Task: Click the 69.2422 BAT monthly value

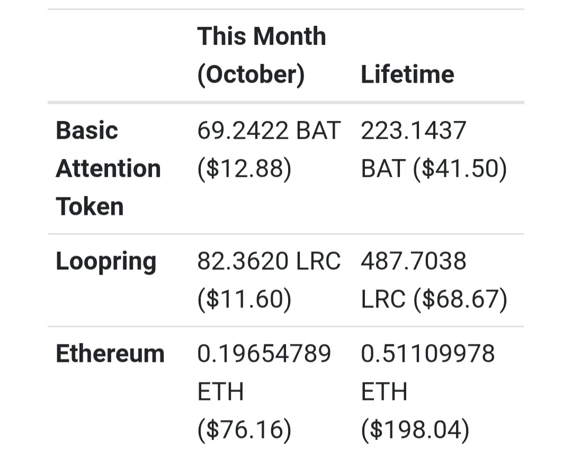Action: 269,131
